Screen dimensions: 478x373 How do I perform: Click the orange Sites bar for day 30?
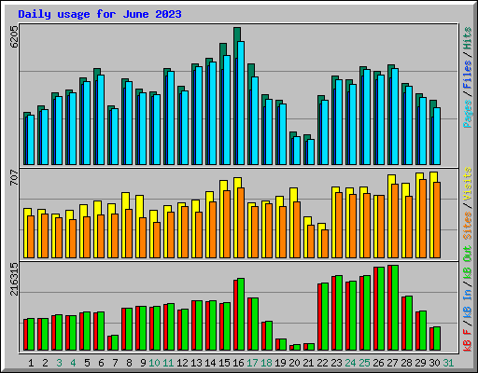pyautogui.click(x=437, y=220)
